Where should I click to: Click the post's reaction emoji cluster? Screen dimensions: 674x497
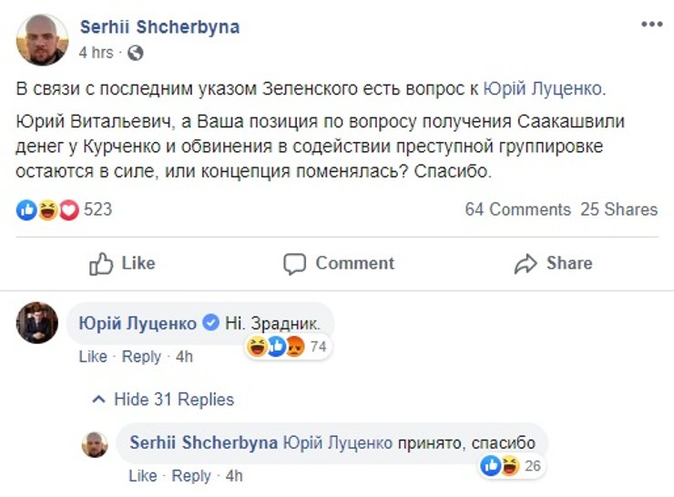coord(47,209)
